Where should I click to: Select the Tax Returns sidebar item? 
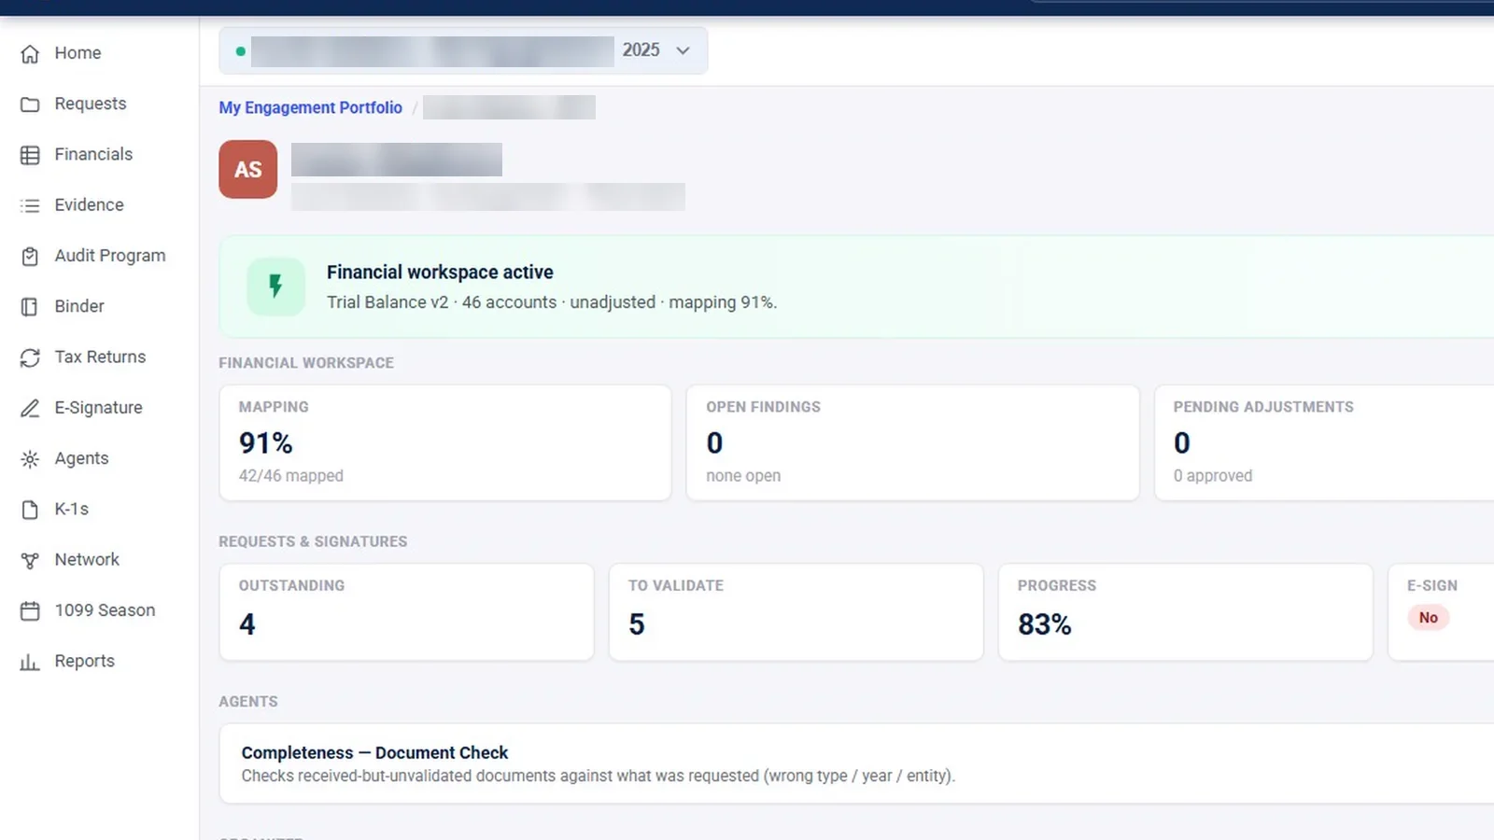(x=100, y=357)
